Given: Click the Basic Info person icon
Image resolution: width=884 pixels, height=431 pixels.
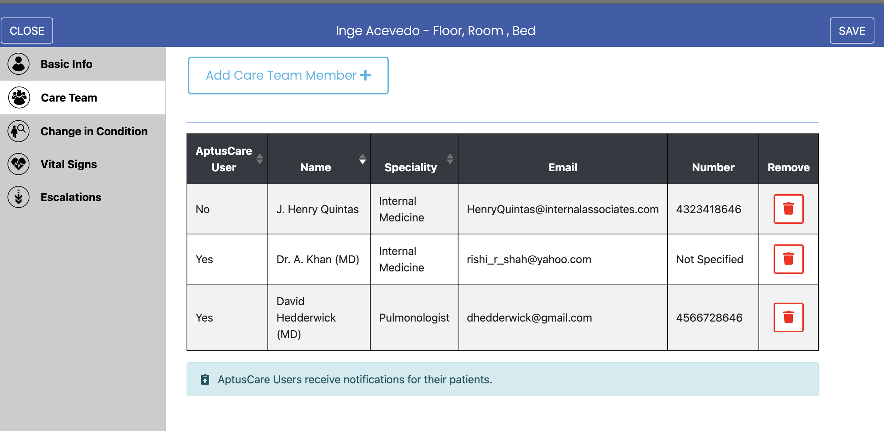Looking at the screenshot, I should 18,64.
